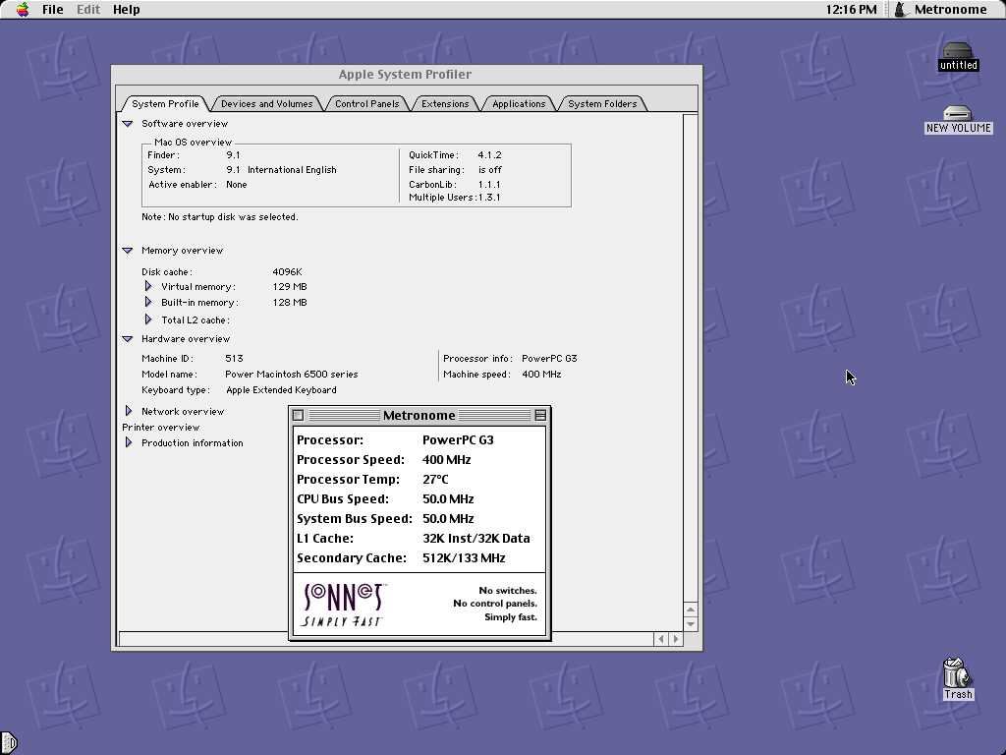The image size is (1006, 755).
Task: Collapse the Memory overview section
Action: click(127, 251)
